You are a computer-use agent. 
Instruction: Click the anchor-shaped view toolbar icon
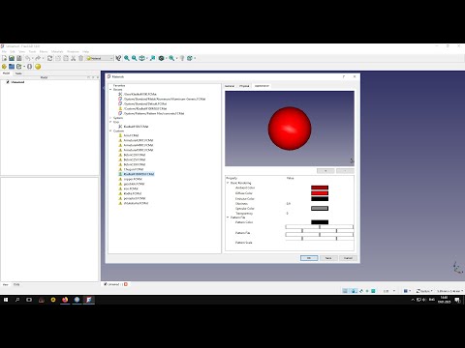141,58
